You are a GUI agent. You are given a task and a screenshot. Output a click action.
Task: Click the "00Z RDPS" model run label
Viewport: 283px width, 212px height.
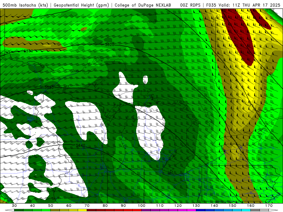pos(190,5)
